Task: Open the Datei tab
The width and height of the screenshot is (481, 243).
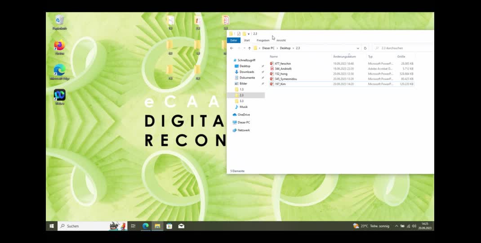Action: (x=234, y=40)
